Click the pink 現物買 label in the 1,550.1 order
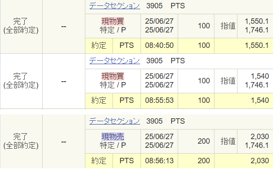273x172 pixels. point(112,21)
